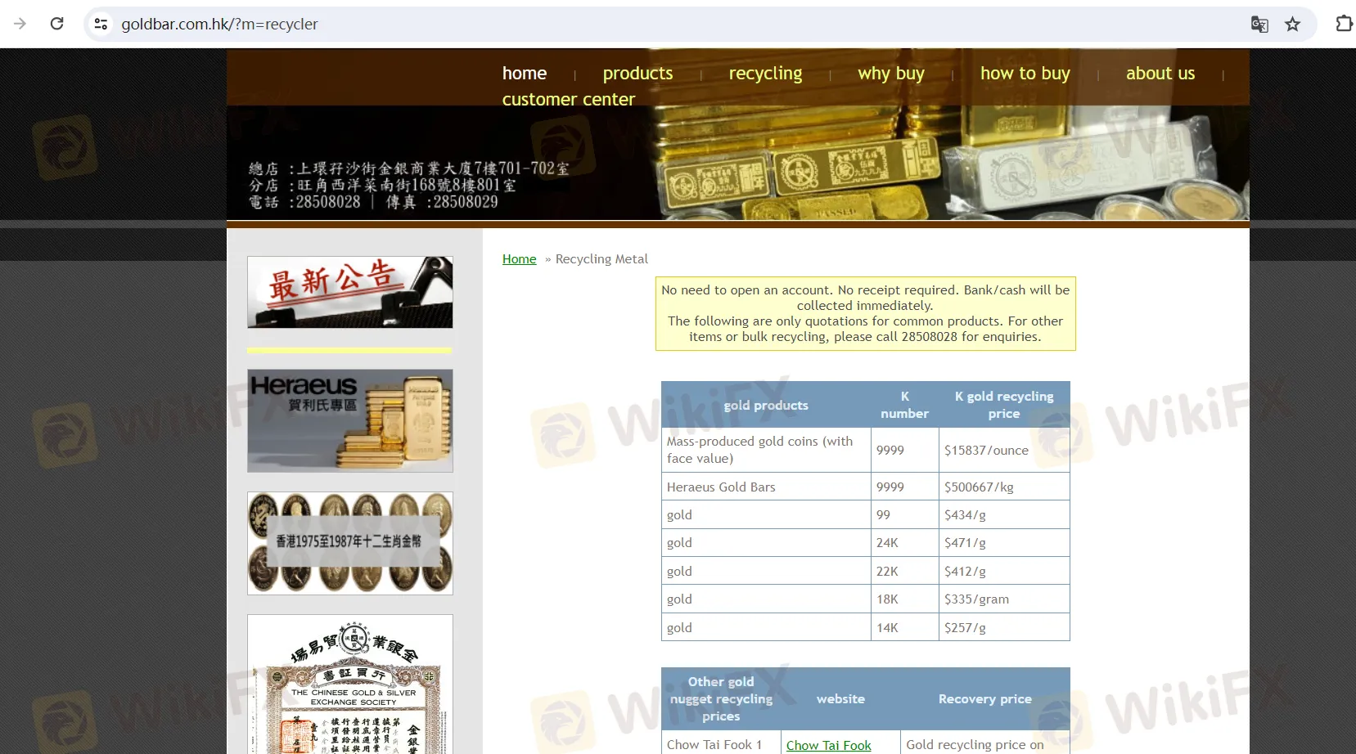Select "how to buy" in the menu
This screenshot has height=754, width=1356.
(x=1025, y=74)
